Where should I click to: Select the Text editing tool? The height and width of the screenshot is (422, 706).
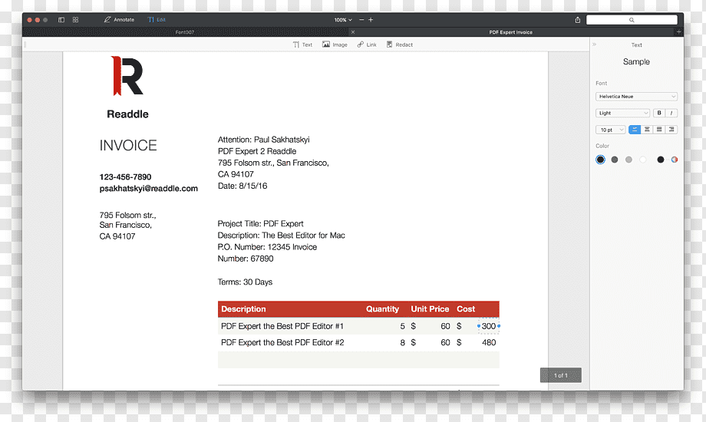[x=302, y=45]
